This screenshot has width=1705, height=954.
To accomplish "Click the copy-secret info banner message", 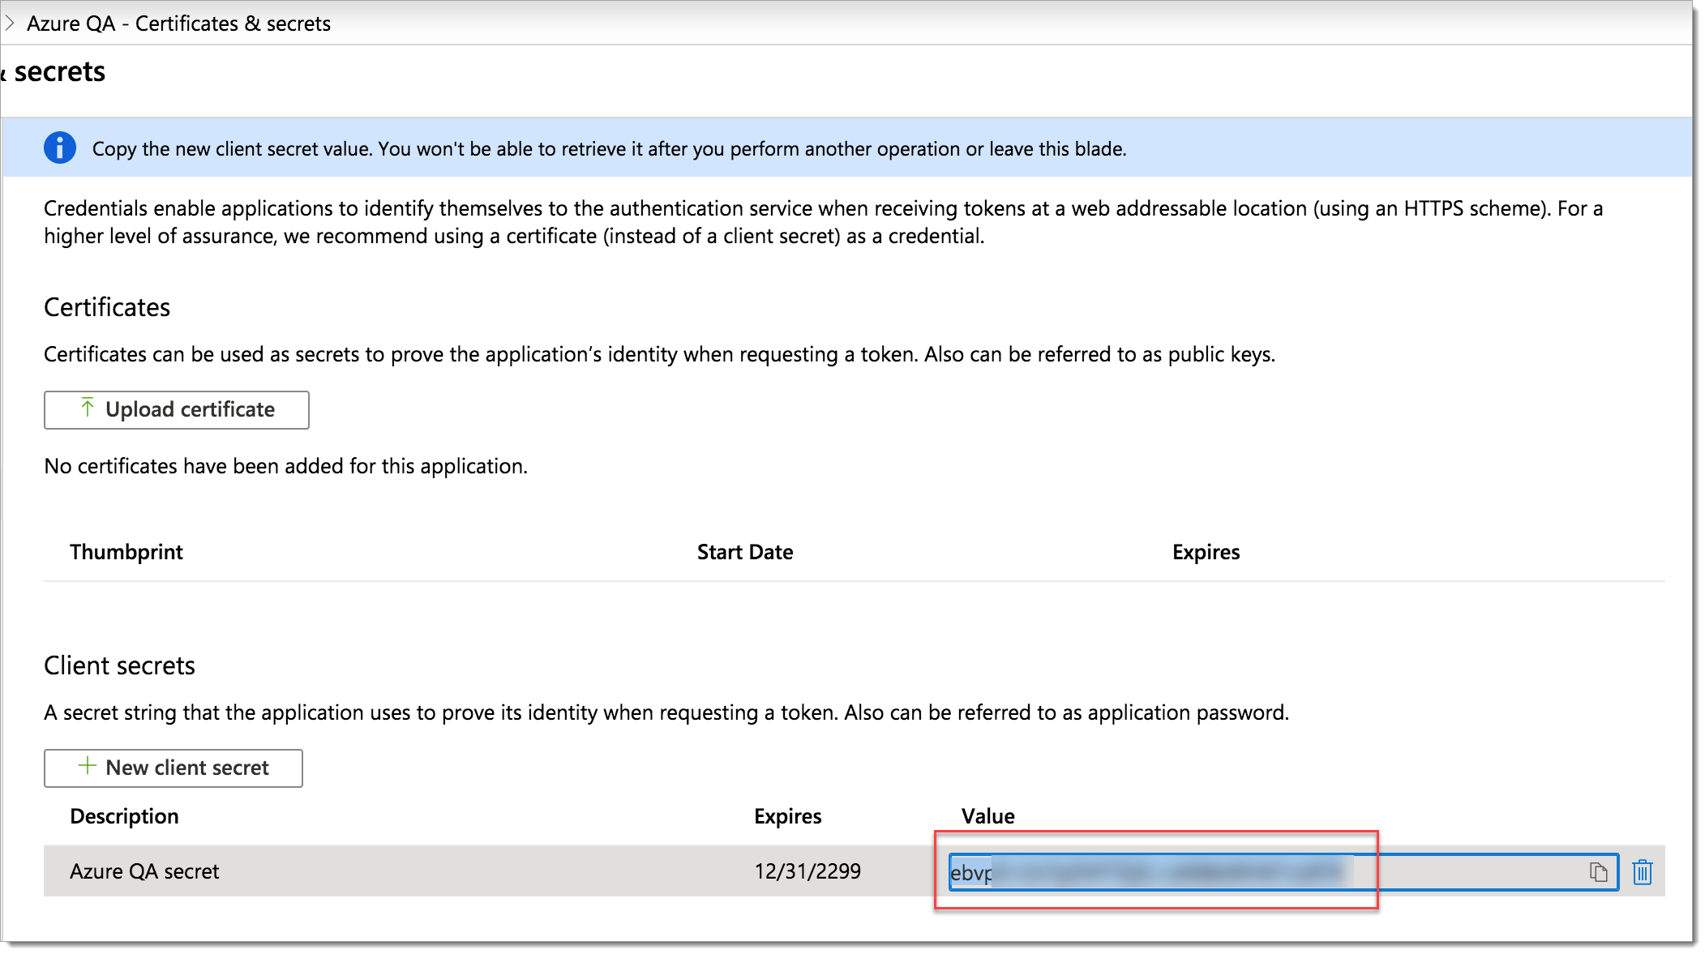I will click(x=609, y=149).
